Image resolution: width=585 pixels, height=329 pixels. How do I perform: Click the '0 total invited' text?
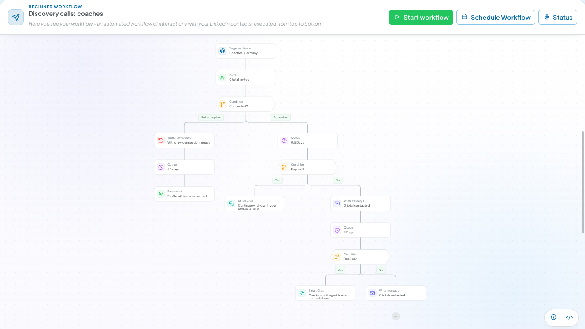point(239,80)
